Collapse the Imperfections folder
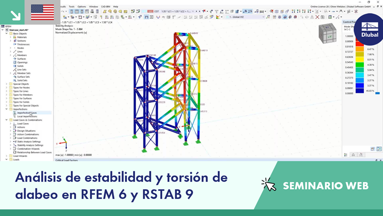This screenshot has width=383, height=216. click(x=7, y=109)
